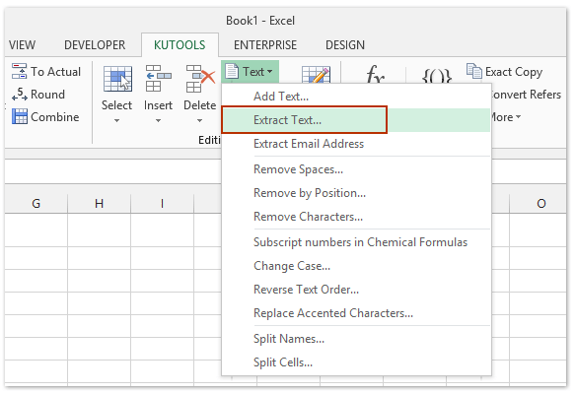Select Remove Spaces... option

[x=356, y=169]
